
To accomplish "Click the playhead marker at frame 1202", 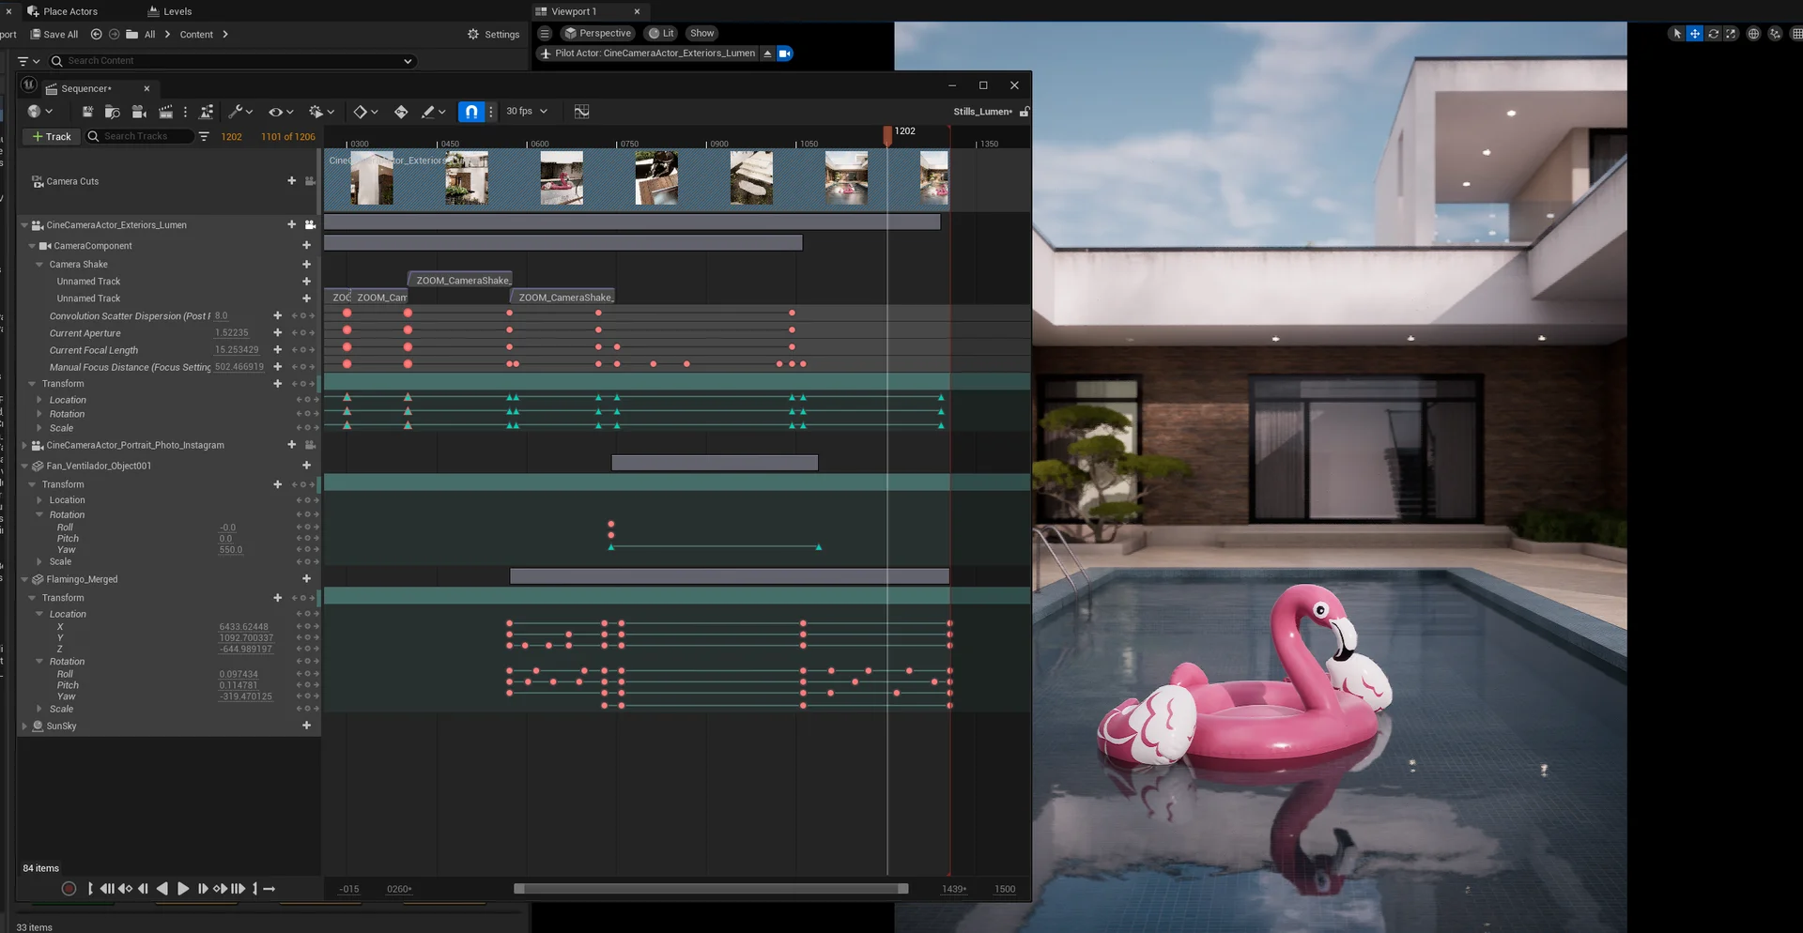I will click(887, 135).
